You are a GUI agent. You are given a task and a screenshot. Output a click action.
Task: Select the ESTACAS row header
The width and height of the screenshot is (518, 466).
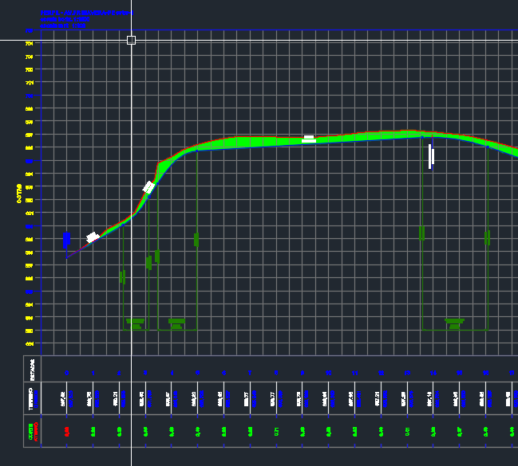pos(32,370)
